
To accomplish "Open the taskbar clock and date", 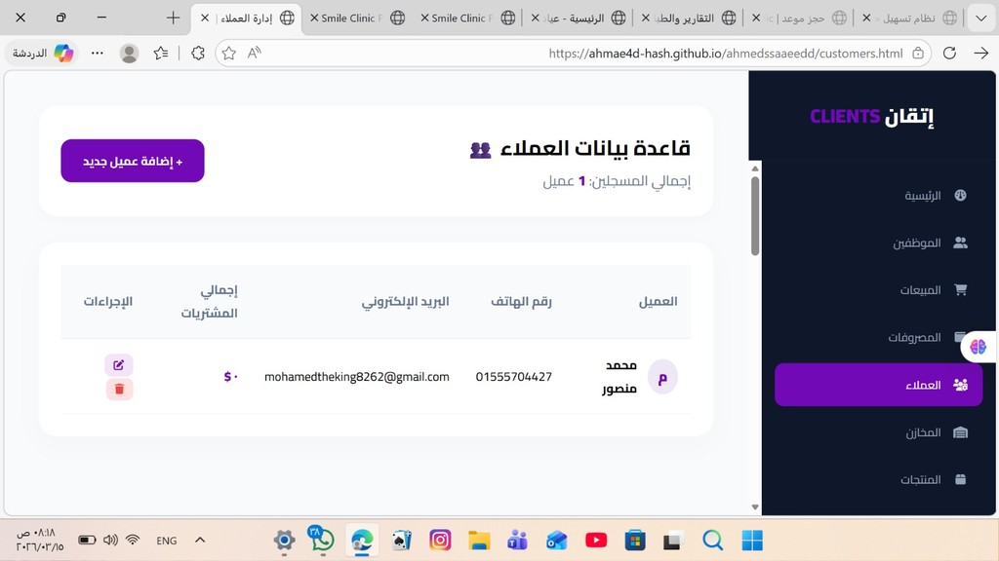I will point(39,540).
